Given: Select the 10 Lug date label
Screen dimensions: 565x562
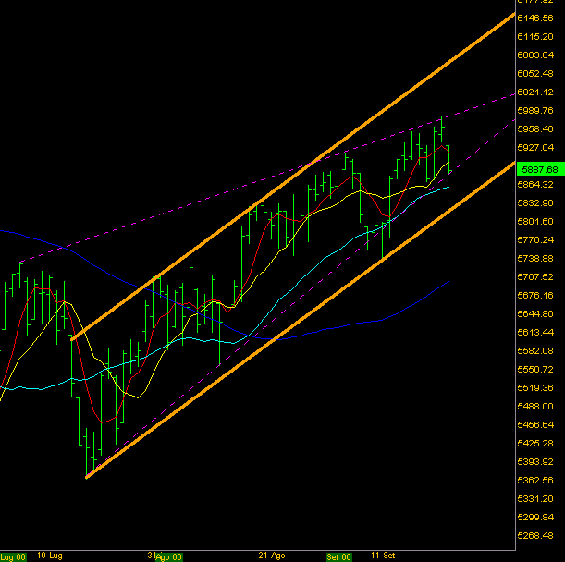Looking at the screenshot, I should click(50, 556).
